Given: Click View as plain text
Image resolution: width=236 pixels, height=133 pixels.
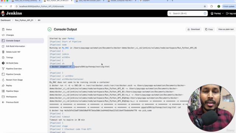Looking at the screenshot, I should tap(226, 29).
